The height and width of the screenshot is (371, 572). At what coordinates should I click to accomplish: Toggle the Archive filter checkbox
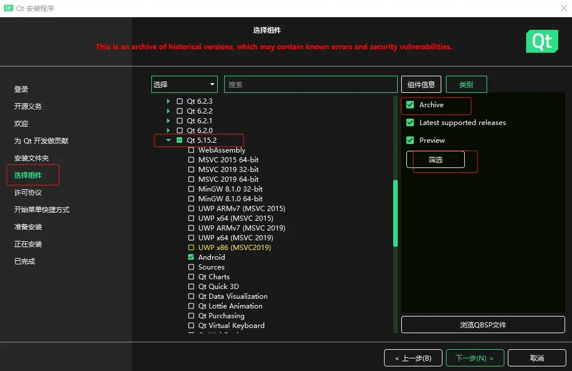(x=410, y=105)
